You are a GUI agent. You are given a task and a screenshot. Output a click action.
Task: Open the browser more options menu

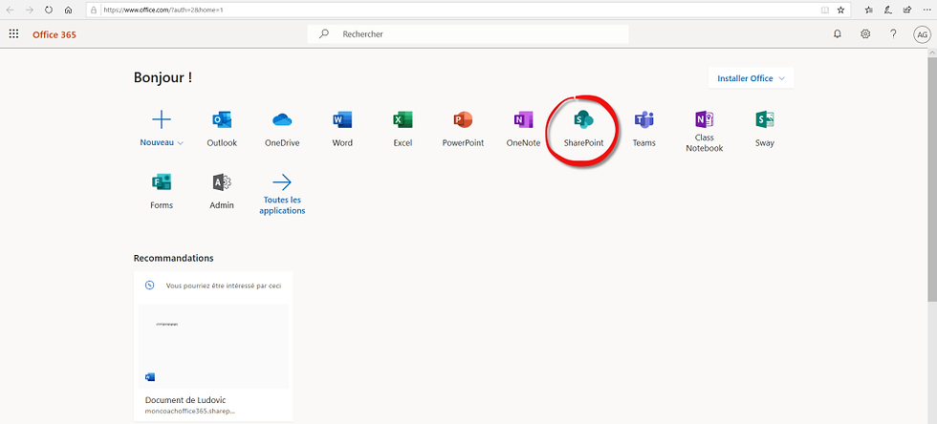click(x=926, y=10)
